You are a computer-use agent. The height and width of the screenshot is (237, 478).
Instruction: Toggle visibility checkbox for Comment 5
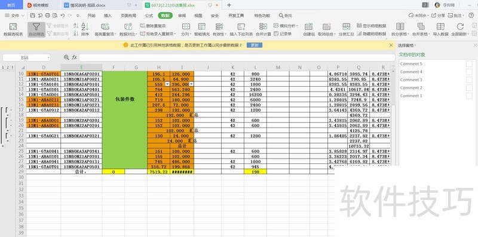(x=469, y=64)
